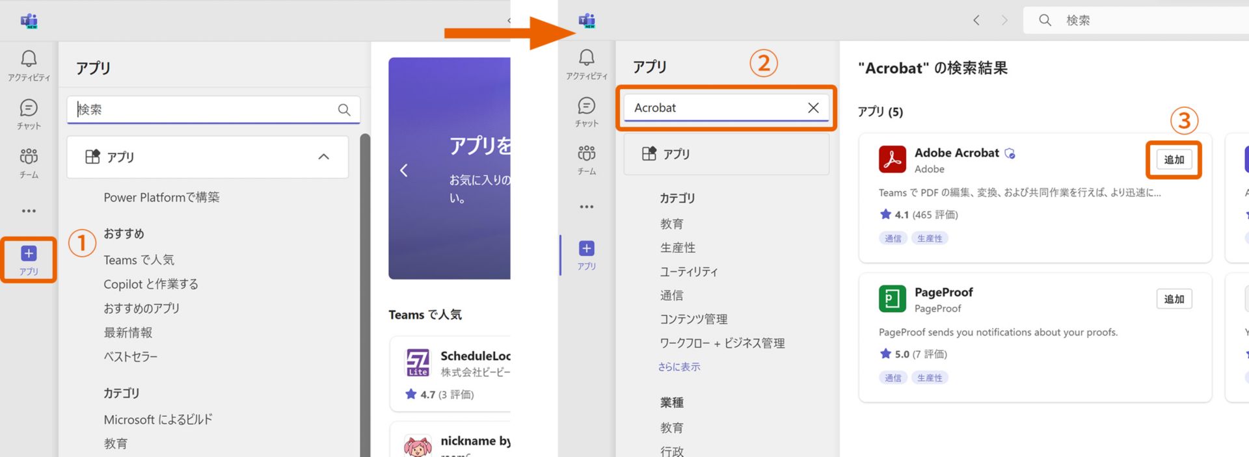Collapse the アプリ section chevron in left panel

pos(323,157)
